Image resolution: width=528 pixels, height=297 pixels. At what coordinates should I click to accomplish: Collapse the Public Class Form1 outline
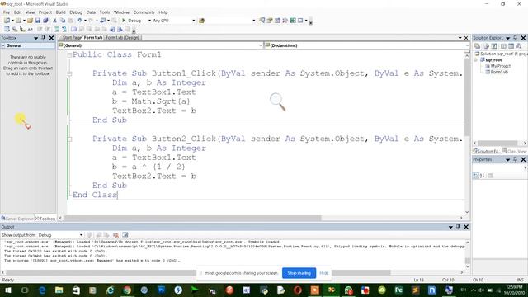(69, 55)
